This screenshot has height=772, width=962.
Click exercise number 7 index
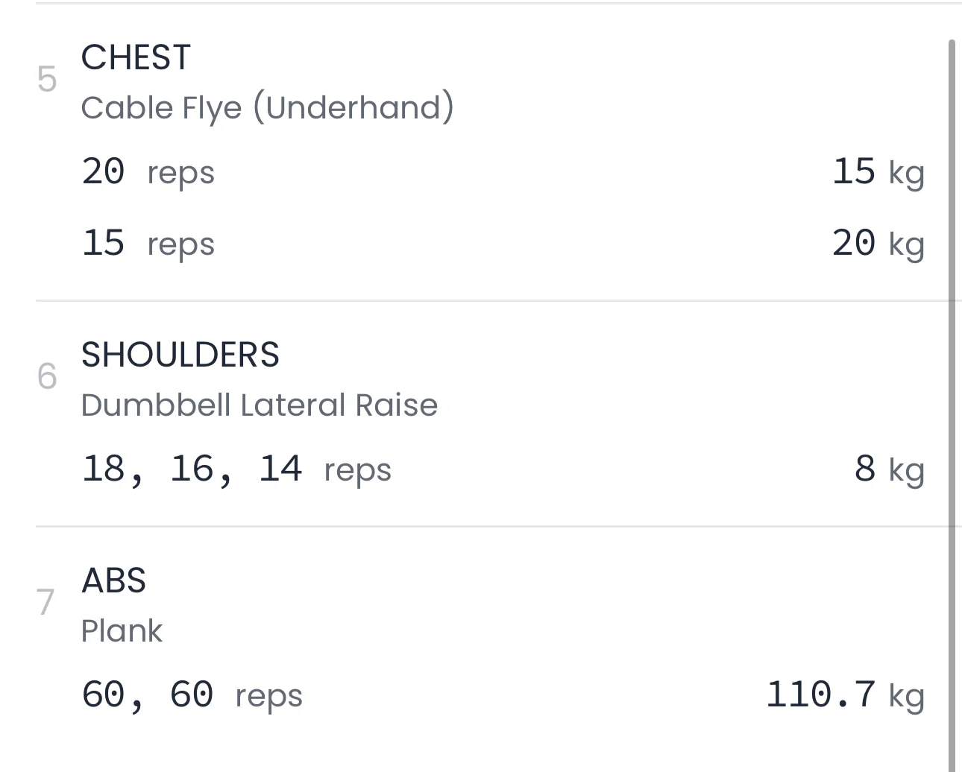[x=46, y=602]
